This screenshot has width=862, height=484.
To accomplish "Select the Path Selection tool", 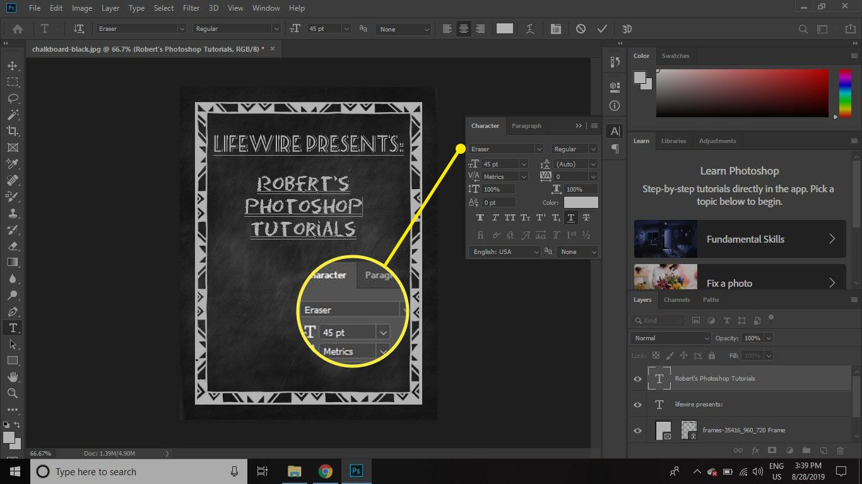I will [13, 344].
